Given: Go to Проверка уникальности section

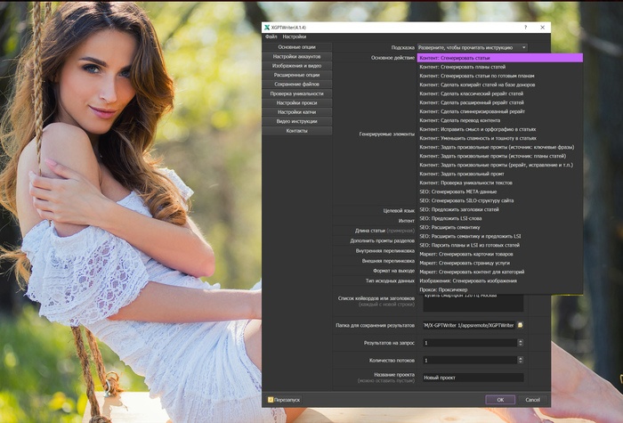Looking at the screenshot, I should [296, 94].
